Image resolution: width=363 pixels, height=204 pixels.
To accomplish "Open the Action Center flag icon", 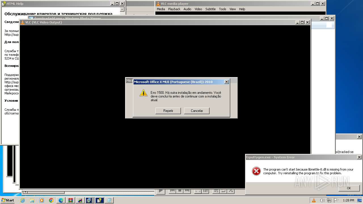I will pyautogui.click(x=336, y=200).
